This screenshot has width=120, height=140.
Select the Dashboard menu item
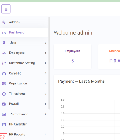click(24, 32)
